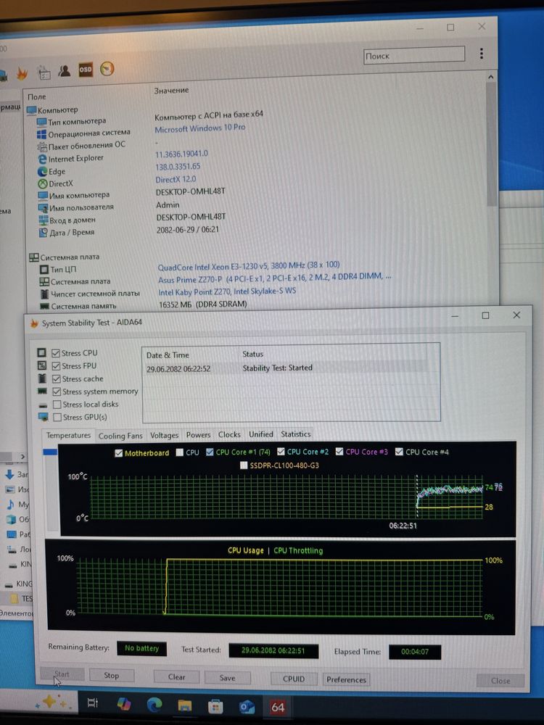
Task: Open stability test Preferences
Action: click(x=346, y=680)
